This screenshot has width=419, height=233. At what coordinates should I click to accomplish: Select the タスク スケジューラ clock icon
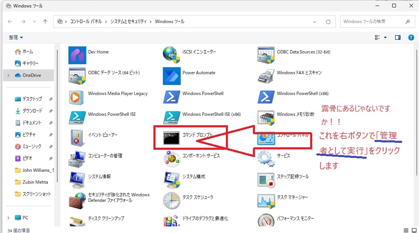coord(171,201)
